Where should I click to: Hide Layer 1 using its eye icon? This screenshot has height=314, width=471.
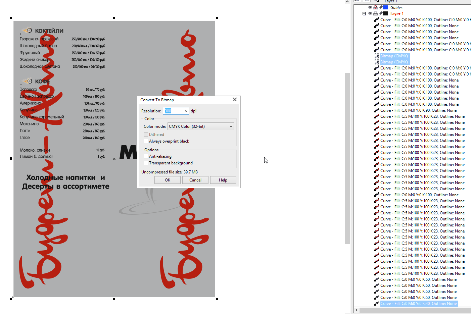(370, 14)
